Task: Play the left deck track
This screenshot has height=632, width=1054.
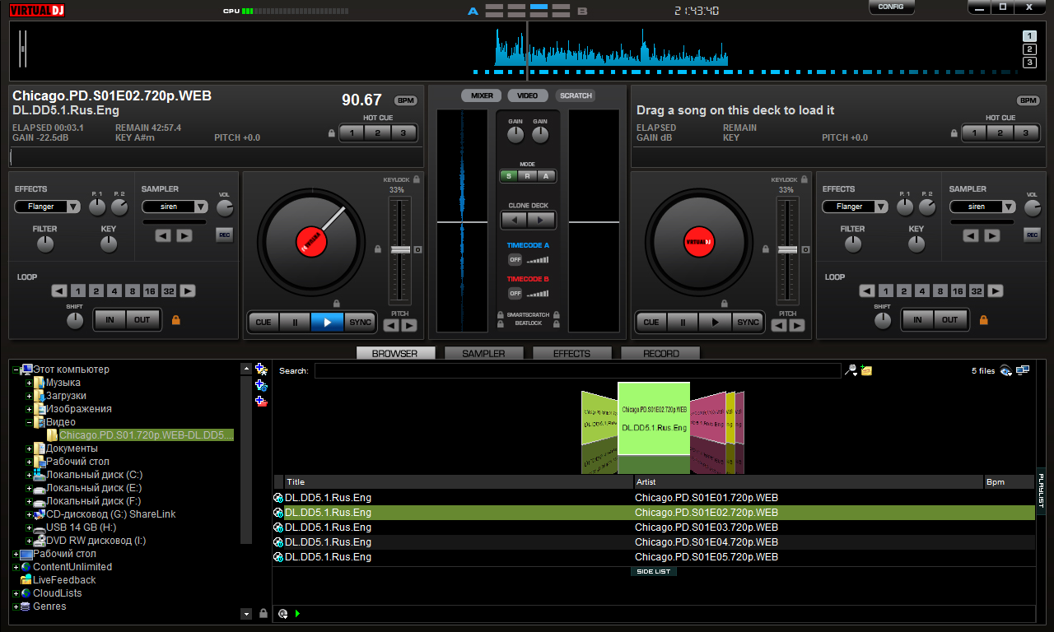Action: coord(327,322)
